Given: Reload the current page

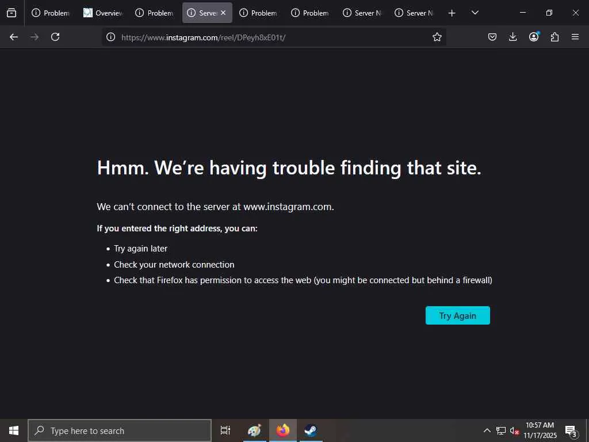Looking at the screenshot, I should click(55, 37).
